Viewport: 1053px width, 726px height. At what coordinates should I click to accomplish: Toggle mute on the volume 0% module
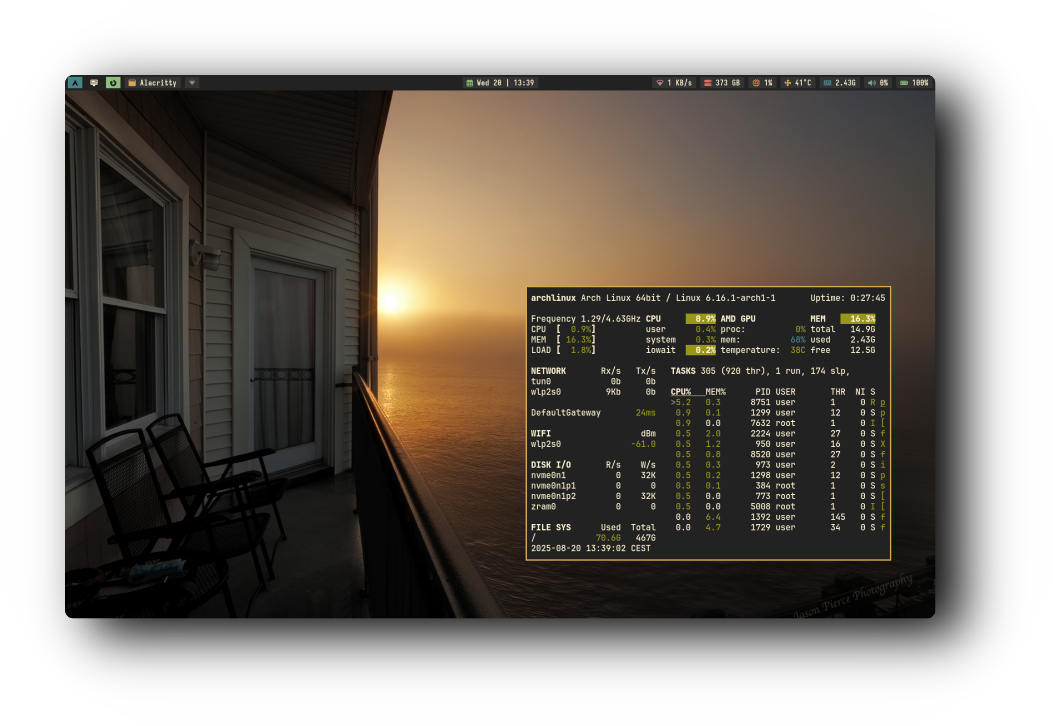point(878,83)
